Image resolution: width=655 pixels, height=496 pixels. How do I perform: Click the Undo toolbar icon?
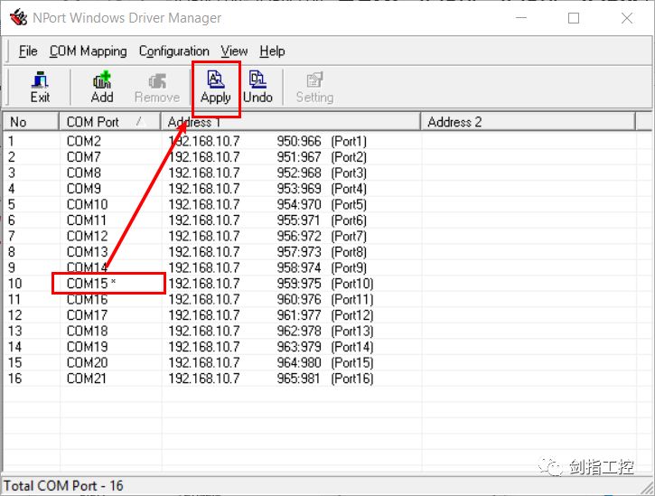pos(257,88)
